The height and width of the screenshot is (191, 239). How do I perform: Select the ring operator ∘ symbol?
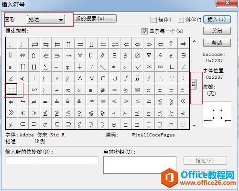tap(126, 67)
